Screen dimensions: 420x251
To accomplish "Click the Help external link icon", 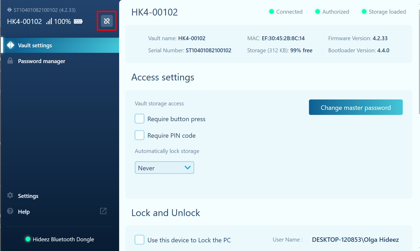I will coord(103,211).
